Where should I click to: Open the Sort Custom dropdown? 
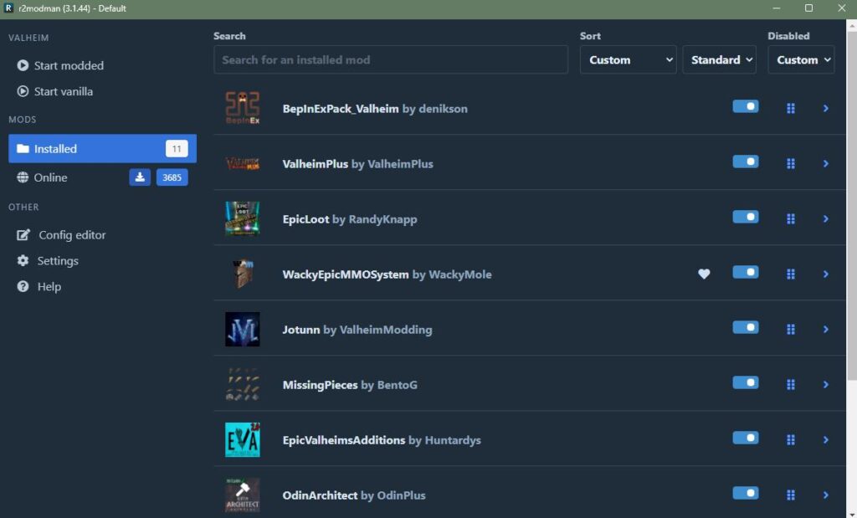coord(628,60)
